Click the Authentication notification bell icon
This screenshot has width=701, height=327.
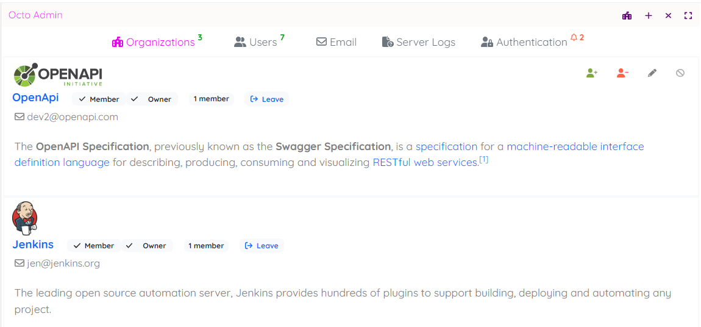click(x=574, y=38)
